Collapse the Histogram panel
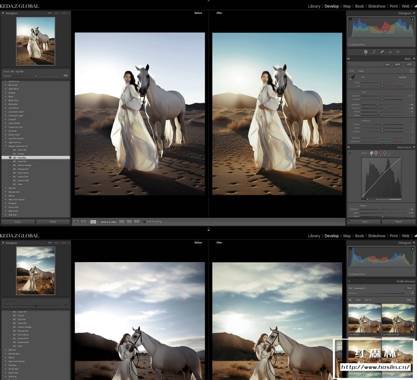Screen dimensions: 417x380 tap(414, 13)
